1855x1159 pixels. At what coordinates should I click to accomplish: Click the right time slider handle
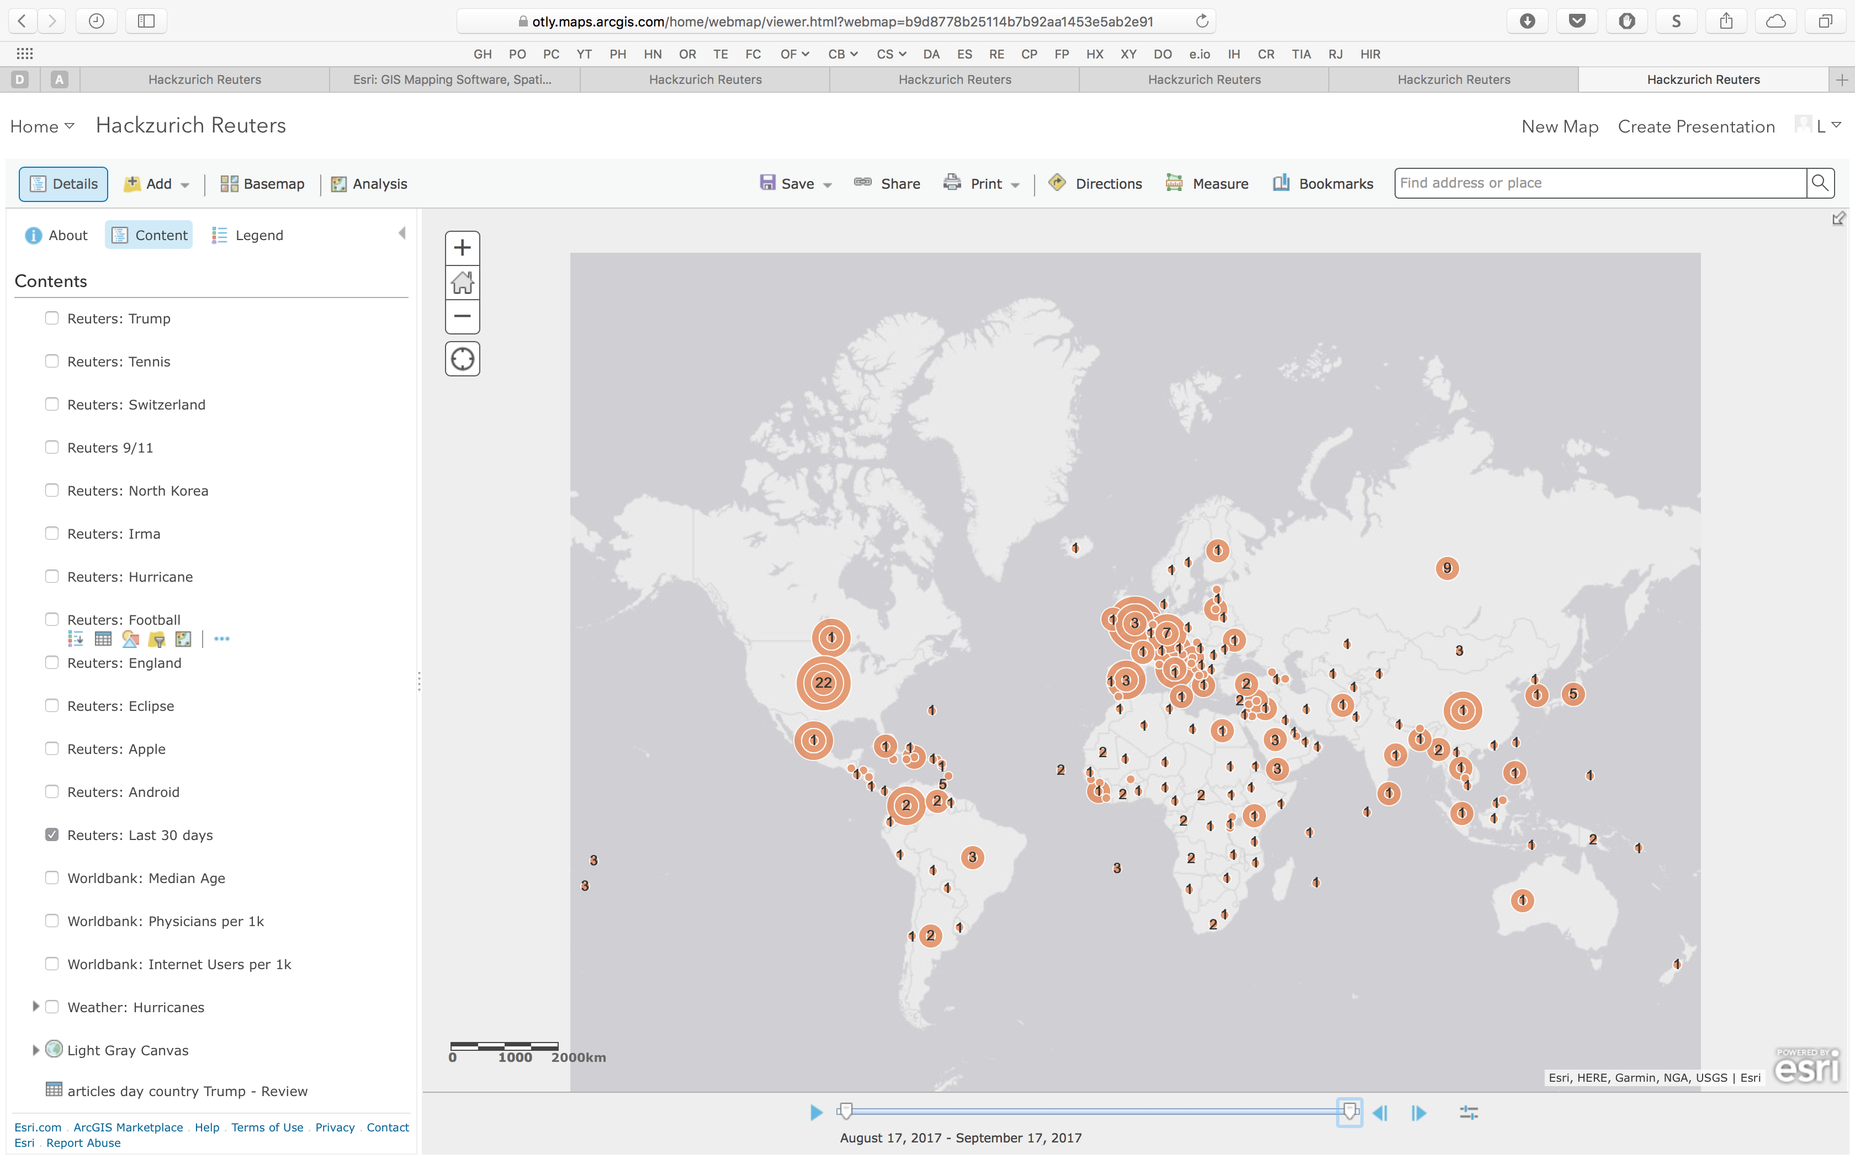click(1350, 1110)
